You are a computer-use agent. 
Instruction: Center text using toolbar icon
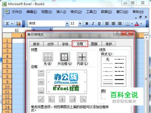113,23
